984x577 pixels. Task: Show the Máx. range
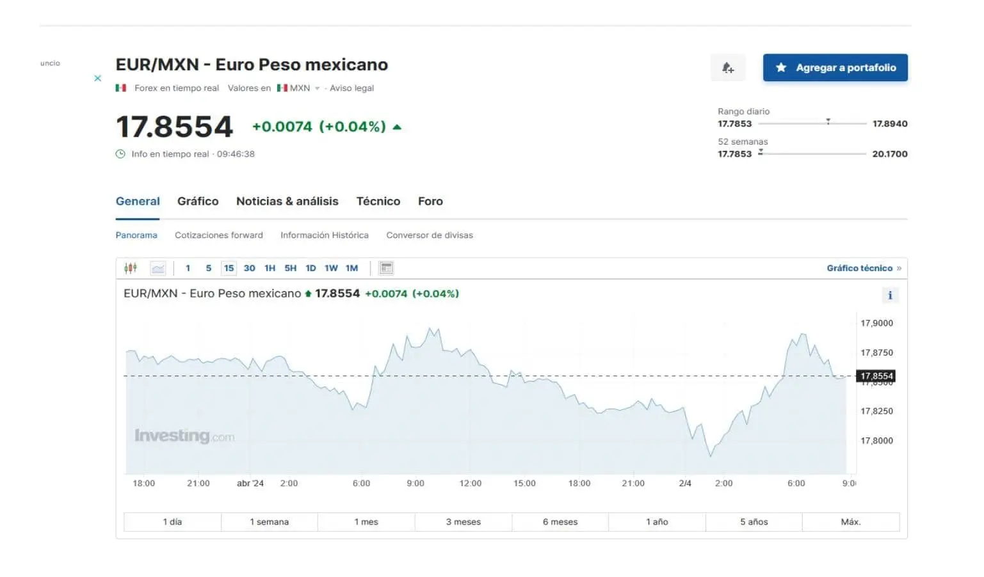851,521
